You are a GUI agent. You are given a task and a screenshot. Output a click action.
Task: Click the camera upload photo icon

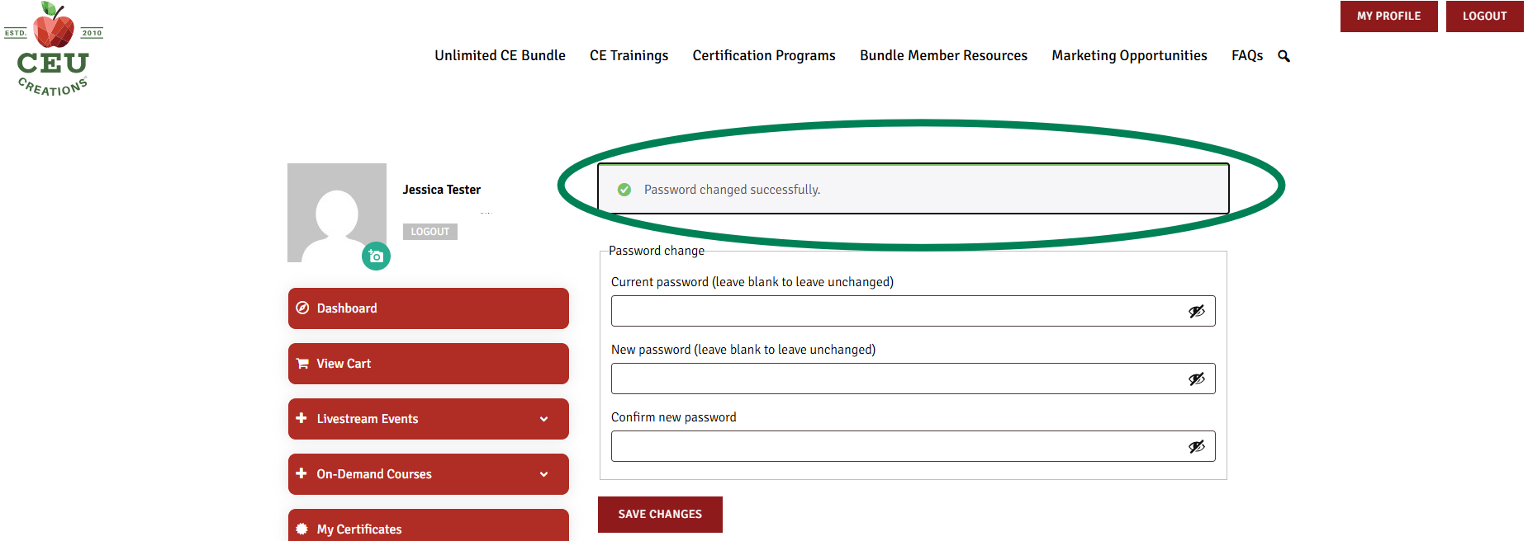coord(376,256)
